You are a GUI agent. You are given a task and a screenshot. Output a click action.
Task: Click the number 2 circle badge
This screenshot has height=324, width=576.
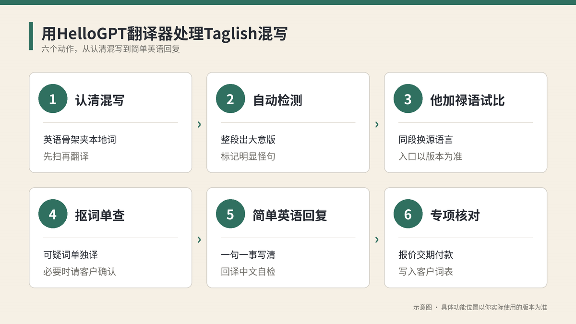tap(230, 99)
